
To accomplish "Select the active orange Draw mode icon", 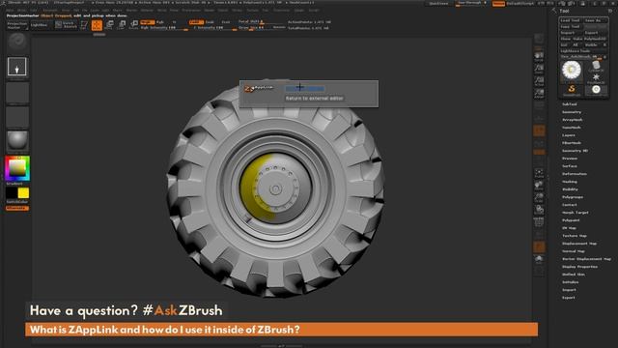I will 97,25.
